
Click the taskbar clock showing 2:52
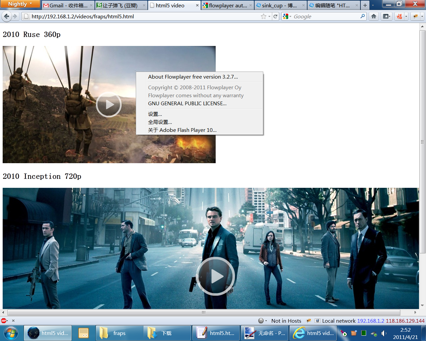click(405, 333)
